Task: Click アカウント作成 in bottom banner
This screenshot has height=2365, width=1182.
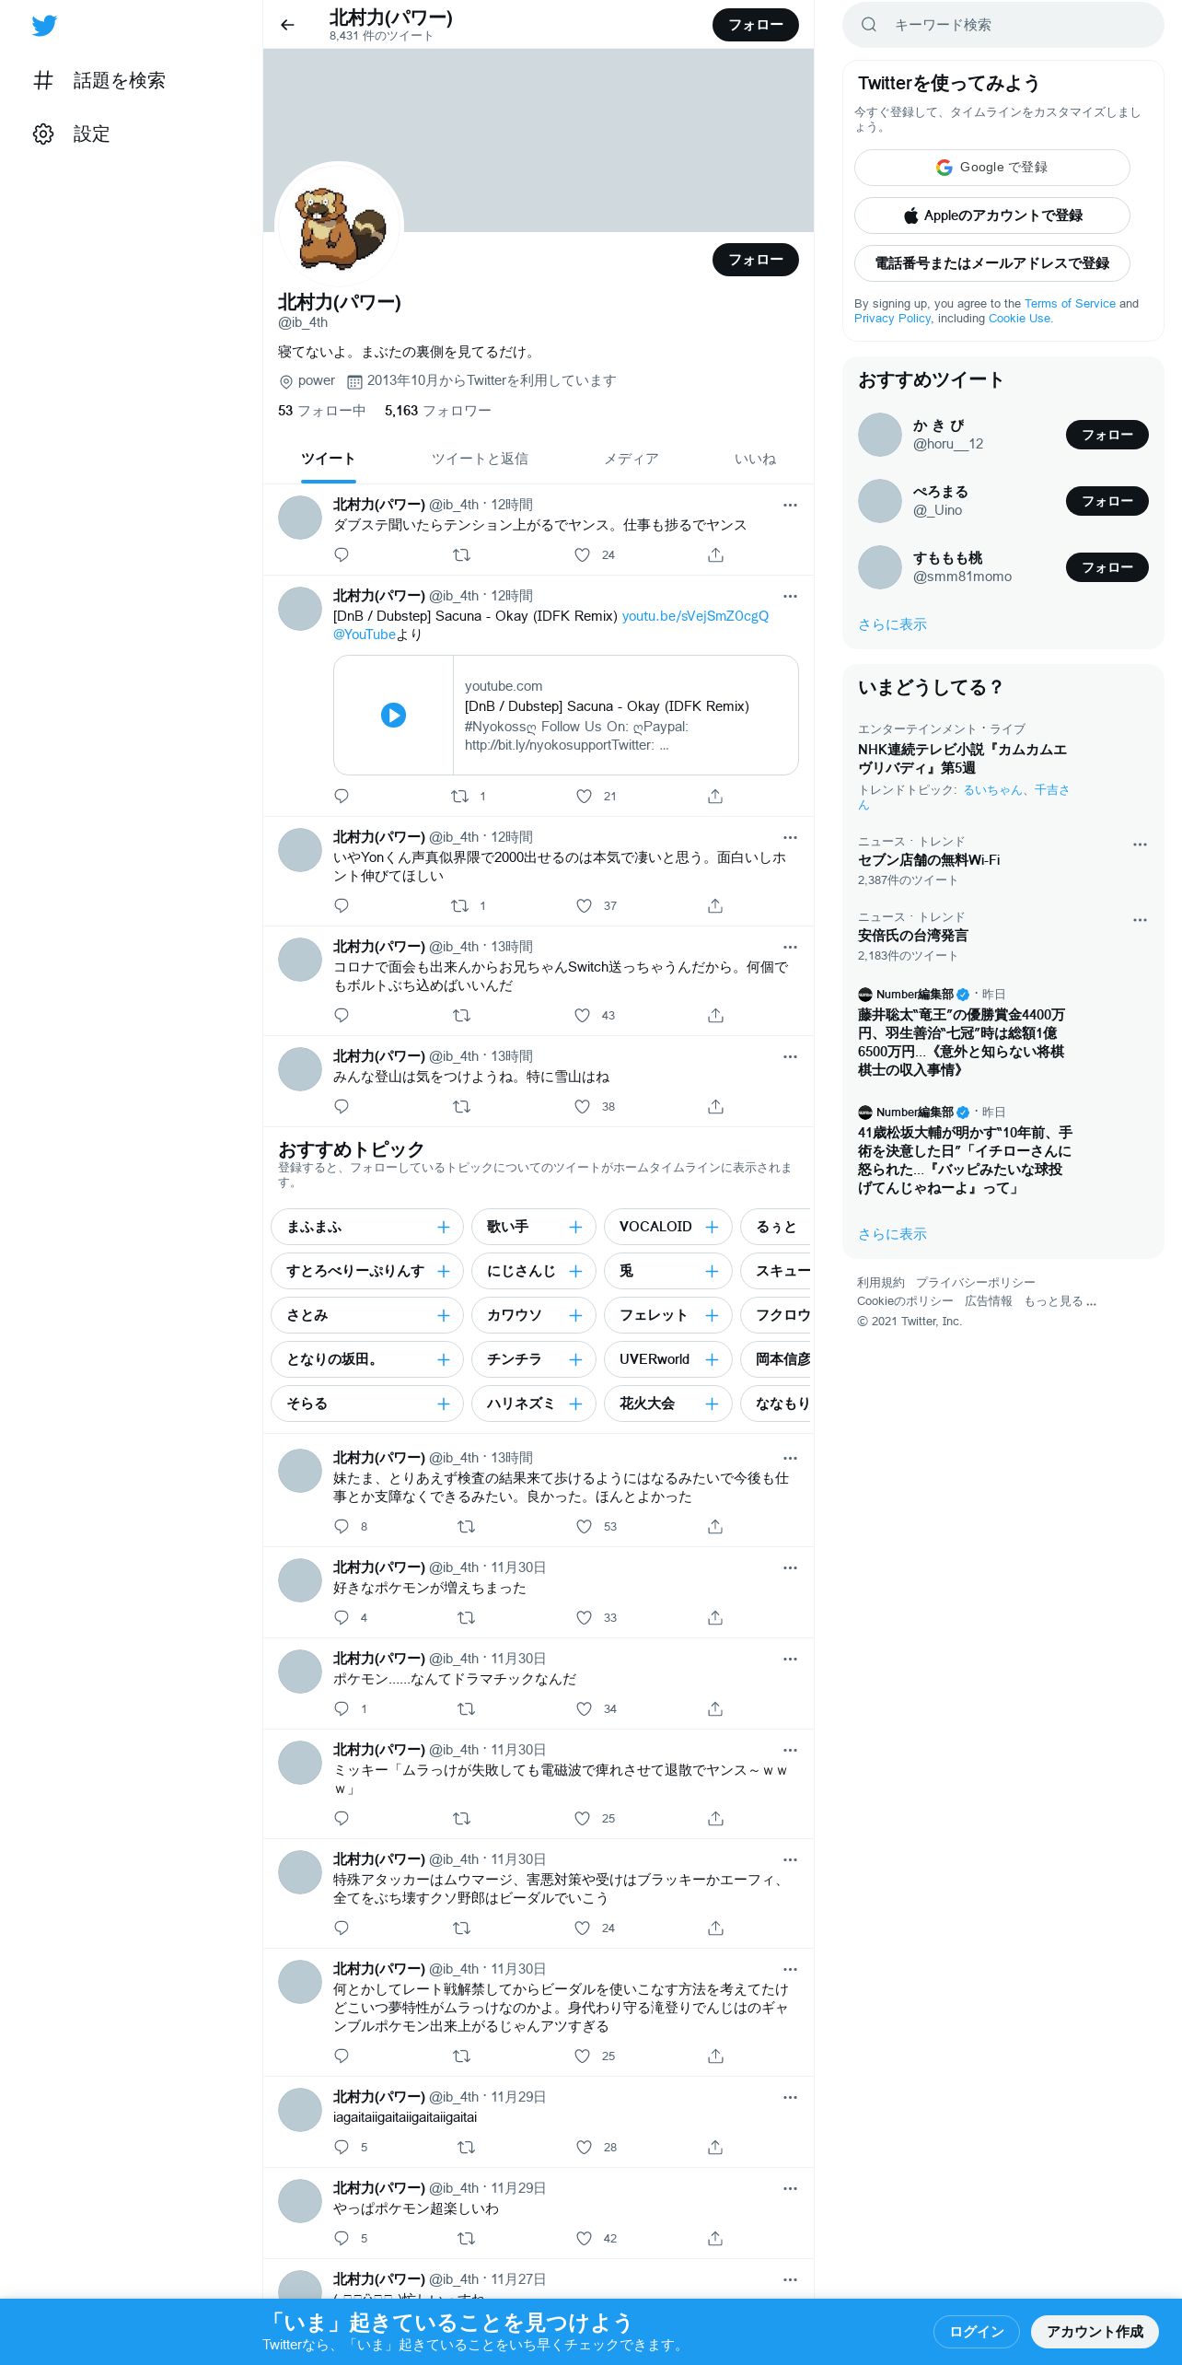Action: [1095, 2331]
